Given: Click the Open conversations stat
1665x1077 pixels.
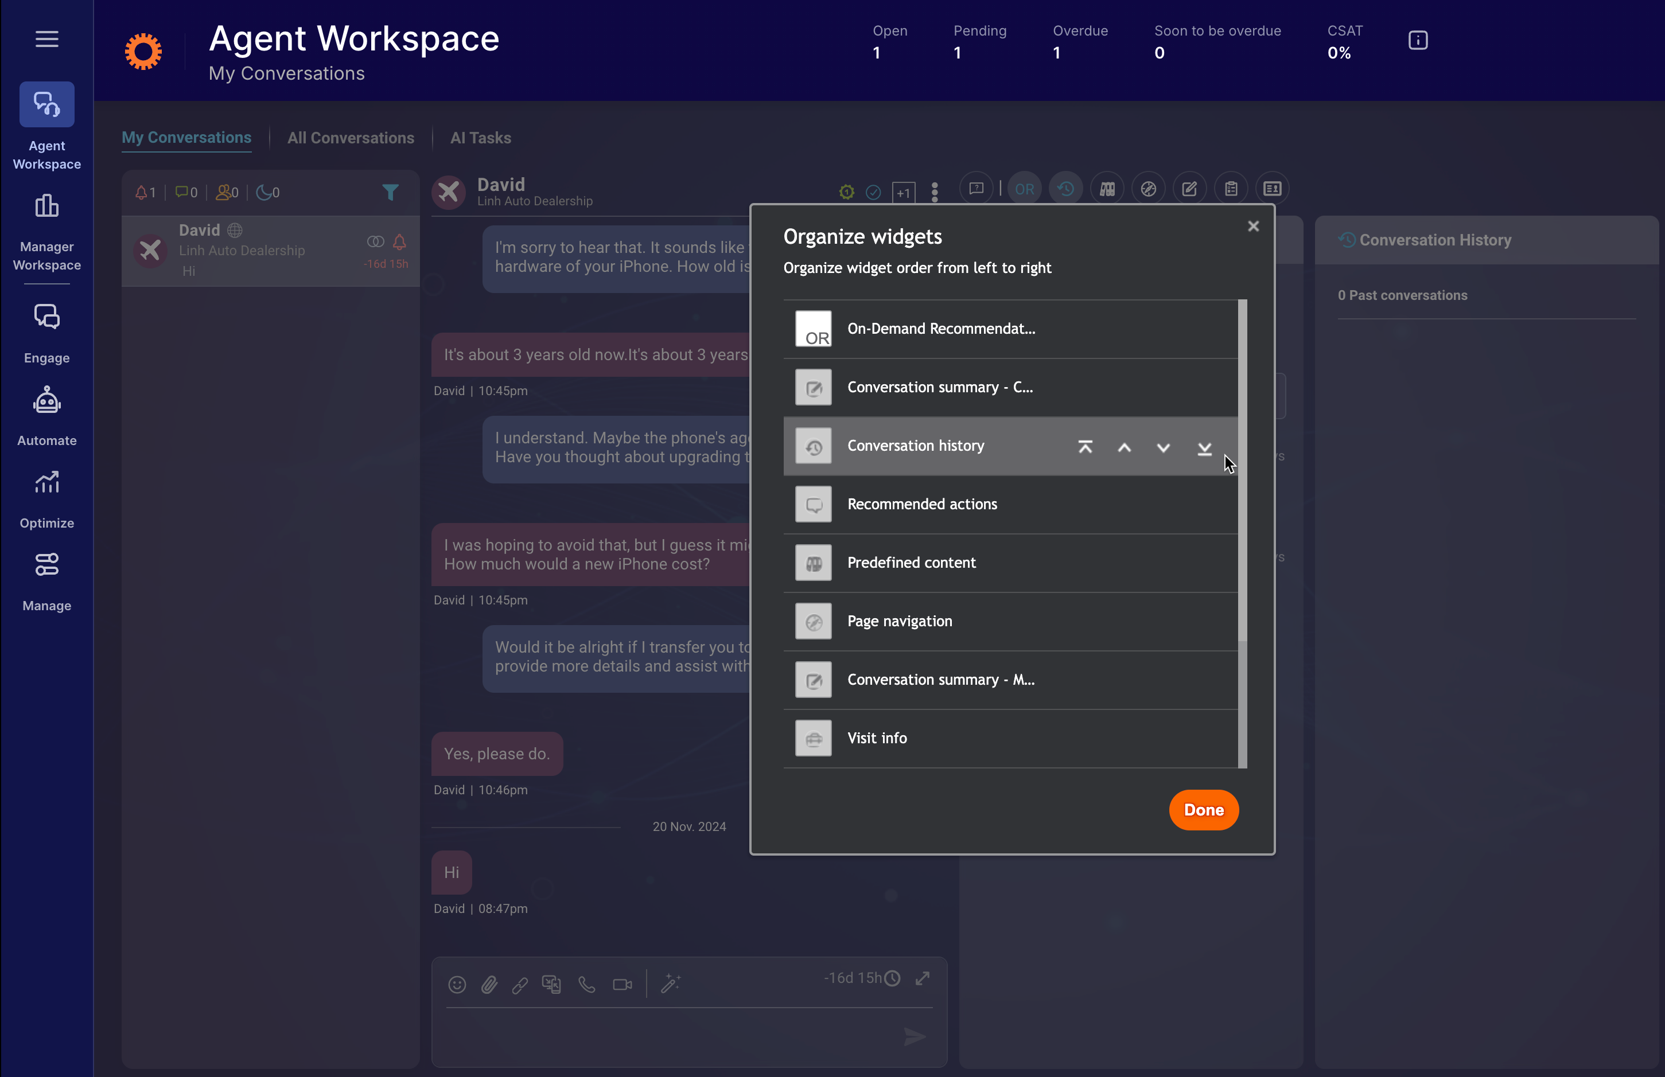Looking at the screenshot, I should point(889,42).
